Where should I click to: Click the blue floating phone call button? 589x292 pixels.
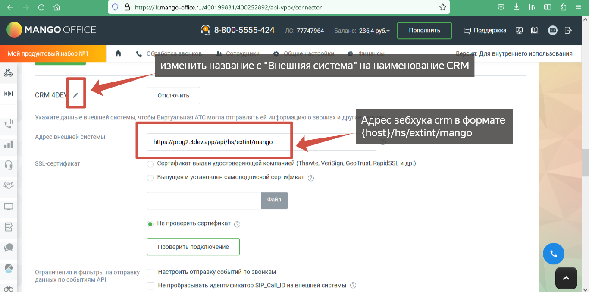pos(554,254)
